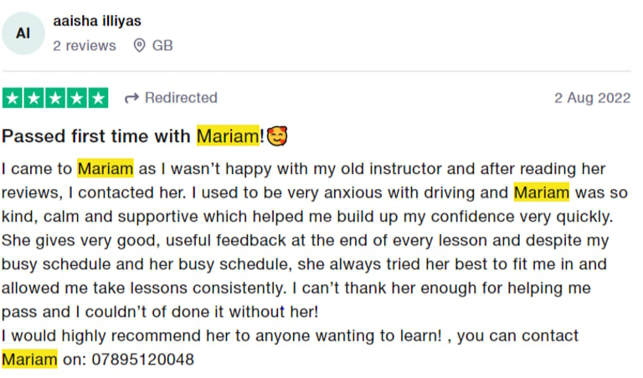Click highlighted Mariam after 'I came to'

pyautogui.click(x=105, y=168)
